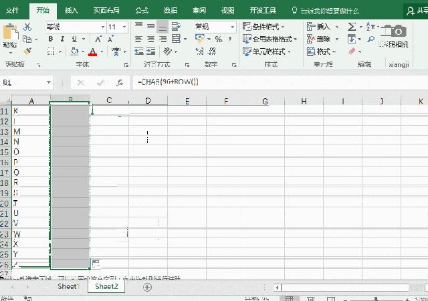This screenshot has height=301, width=428.
Task: Align text left
Action: coord(138,39)
